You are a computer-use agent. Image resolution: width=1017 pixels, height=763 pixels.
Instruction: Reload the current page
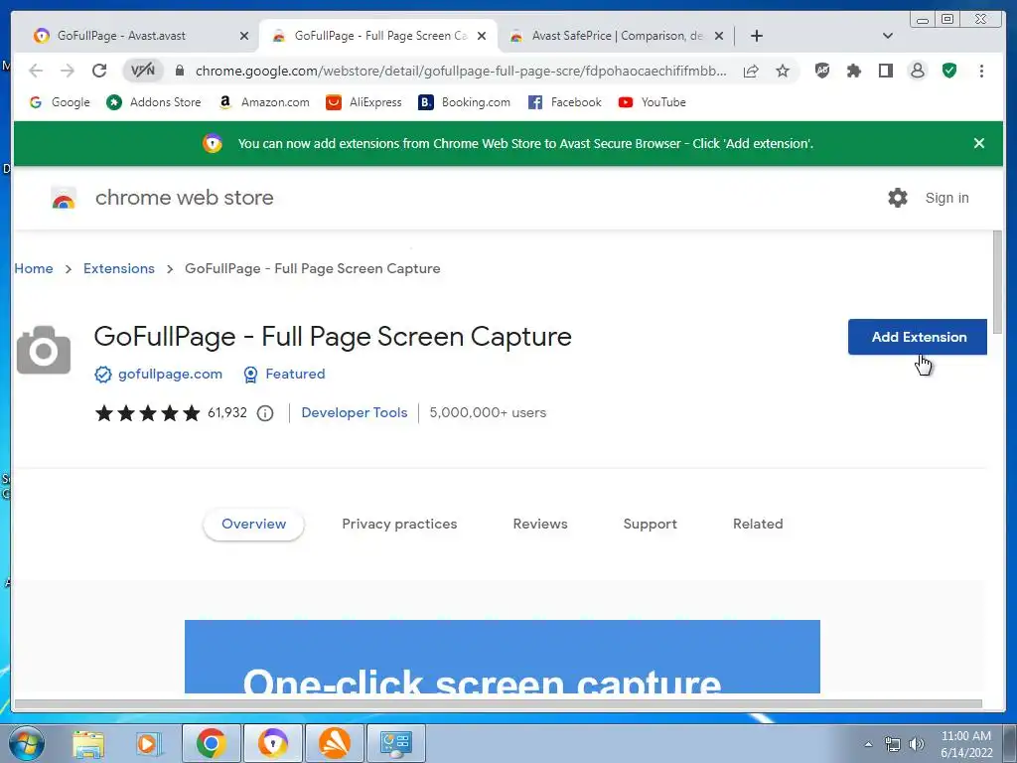coord(99,71)
